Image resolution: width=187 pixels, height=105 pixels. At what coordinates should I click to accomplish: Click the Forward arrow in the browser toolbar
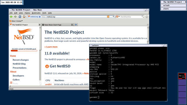pos(15,17)
